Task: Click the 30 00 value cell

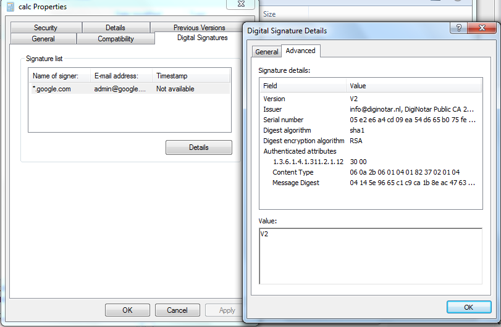Action: (x=358, y=162)
